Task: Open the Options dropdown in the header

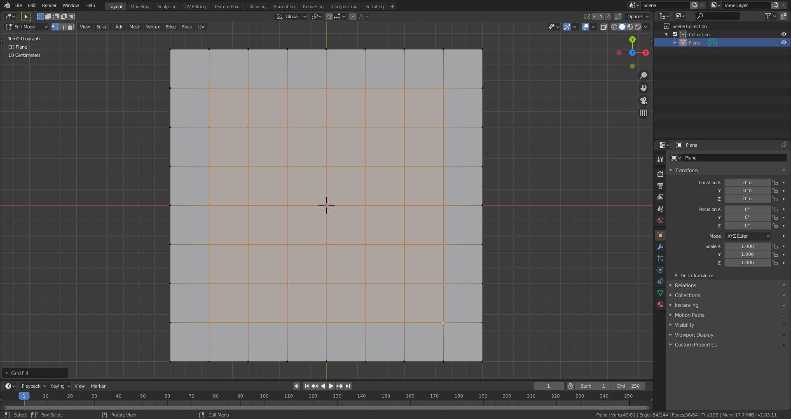Action: [x=637, y=16]
